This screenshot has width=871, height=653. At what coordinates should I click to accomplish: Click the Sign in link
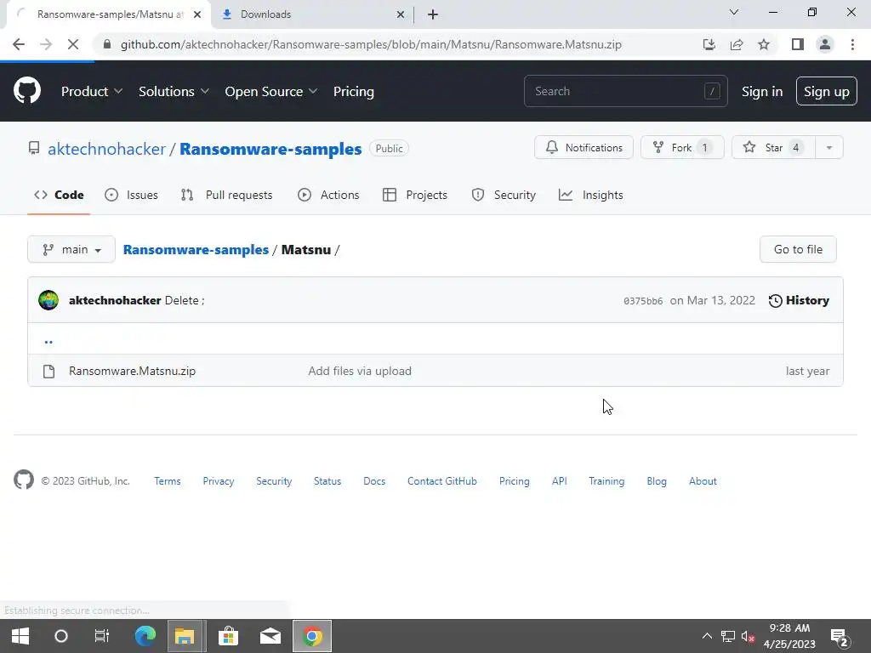click(761, 92)
